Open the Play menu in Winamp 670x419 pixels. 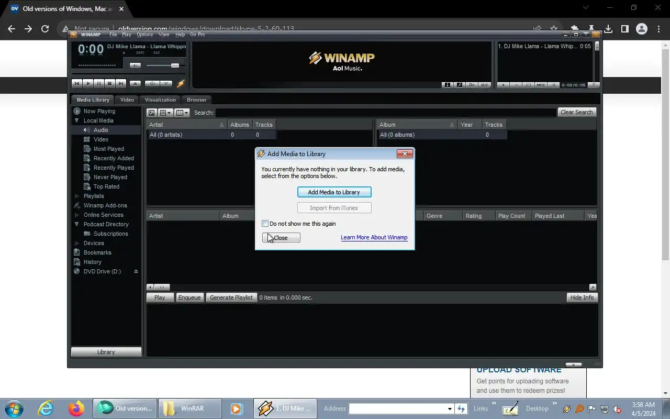coord(127,35)
